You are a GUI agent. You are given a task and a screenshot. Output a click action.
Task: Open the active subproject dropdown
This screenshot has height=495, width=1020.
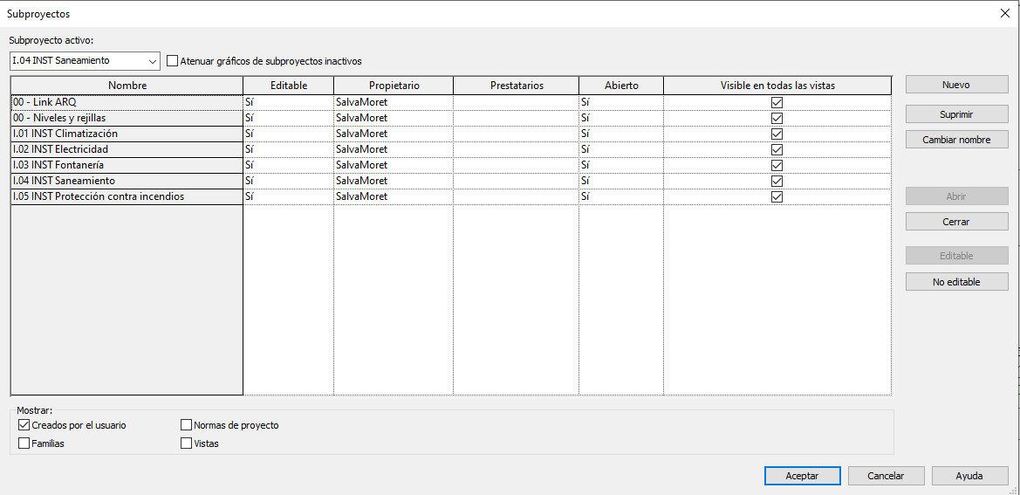click(153, 61)
